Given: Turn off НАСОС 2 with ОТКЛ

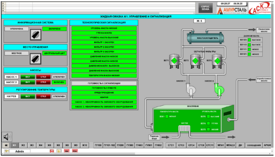Looking at the screenshot, I should point(43,82).
